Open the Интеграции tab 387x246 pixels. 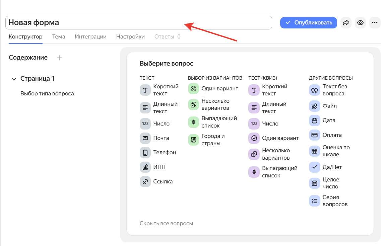pos(90,36)
